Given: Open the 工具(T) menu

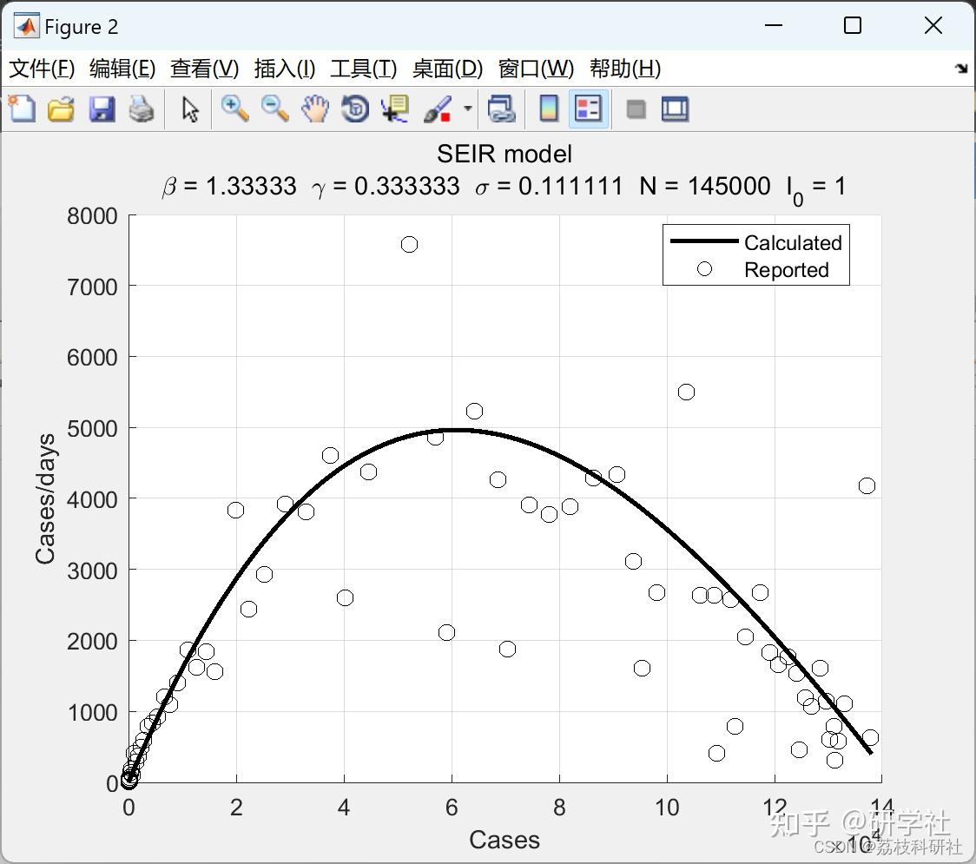Looking at the screenshot, I should [363, 69].
